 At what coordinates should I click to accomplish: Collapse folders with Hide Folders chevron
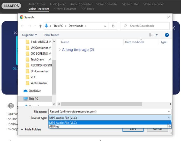tap(22, 129)
